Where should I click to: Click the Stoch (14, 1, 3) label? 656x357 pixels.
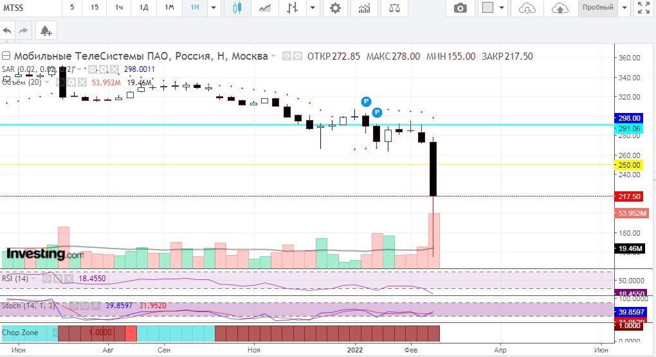pos(28,306)
